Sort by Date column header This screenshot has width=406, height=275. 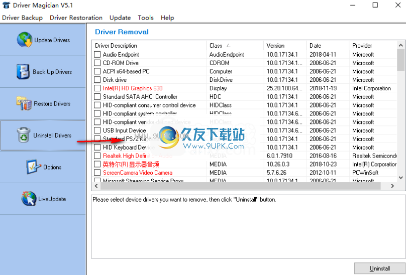pyautogui.click(x=328, y=46)
